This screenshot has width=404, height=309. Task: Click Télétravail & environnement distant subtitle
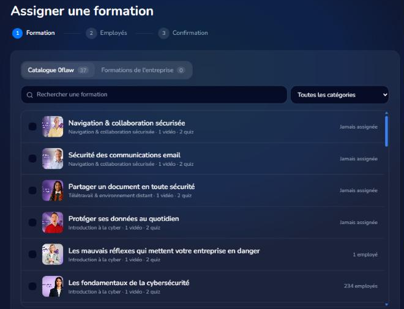pyautogui.click(x=110, y=195)
